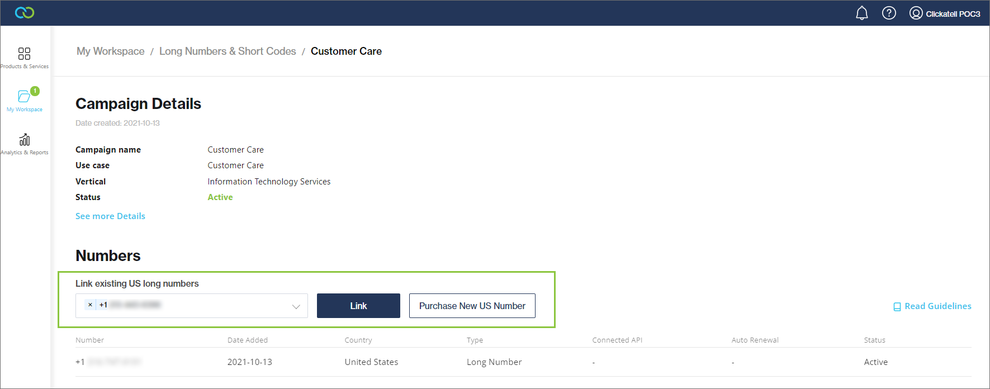Open Products & Services sidebar icon

24,54
